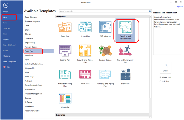
Task: Select the Garden Design template
Action: (x=105, y=51)
